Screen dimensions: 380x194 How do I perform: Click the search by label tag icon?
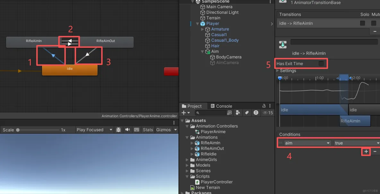[x=247, y=113]
